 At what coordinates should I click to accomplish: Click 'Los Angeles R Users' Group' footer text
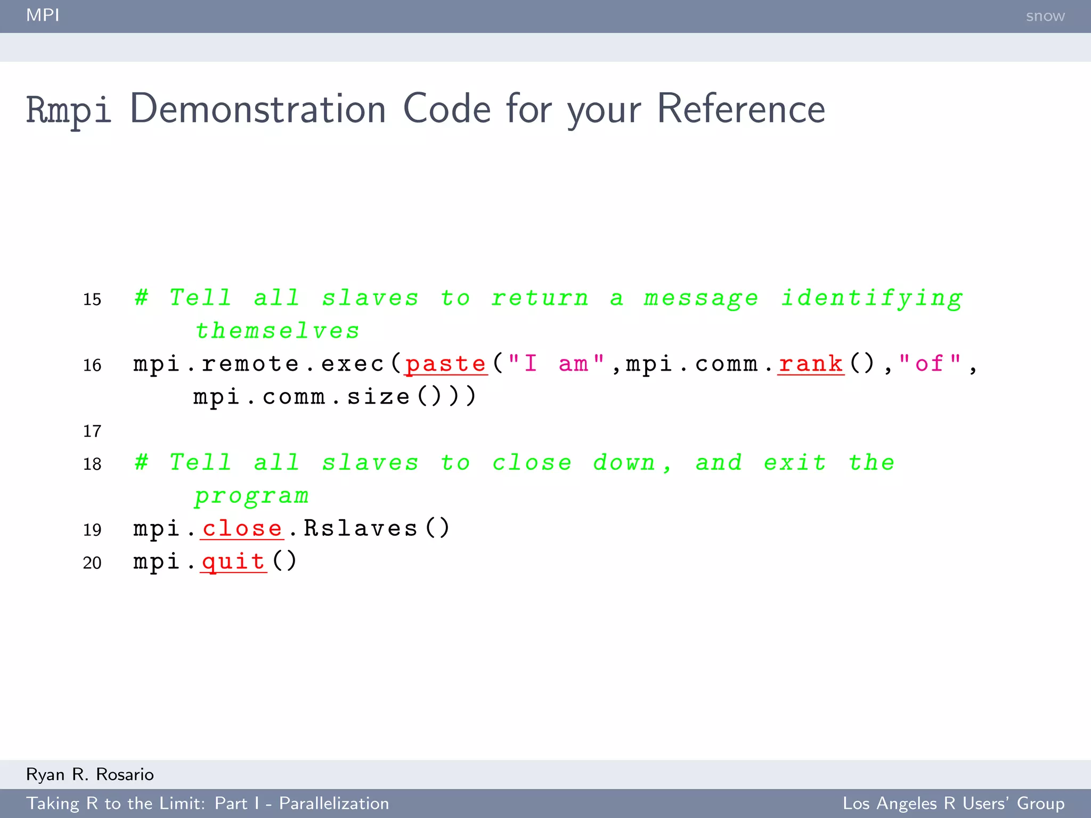(954, 803)
